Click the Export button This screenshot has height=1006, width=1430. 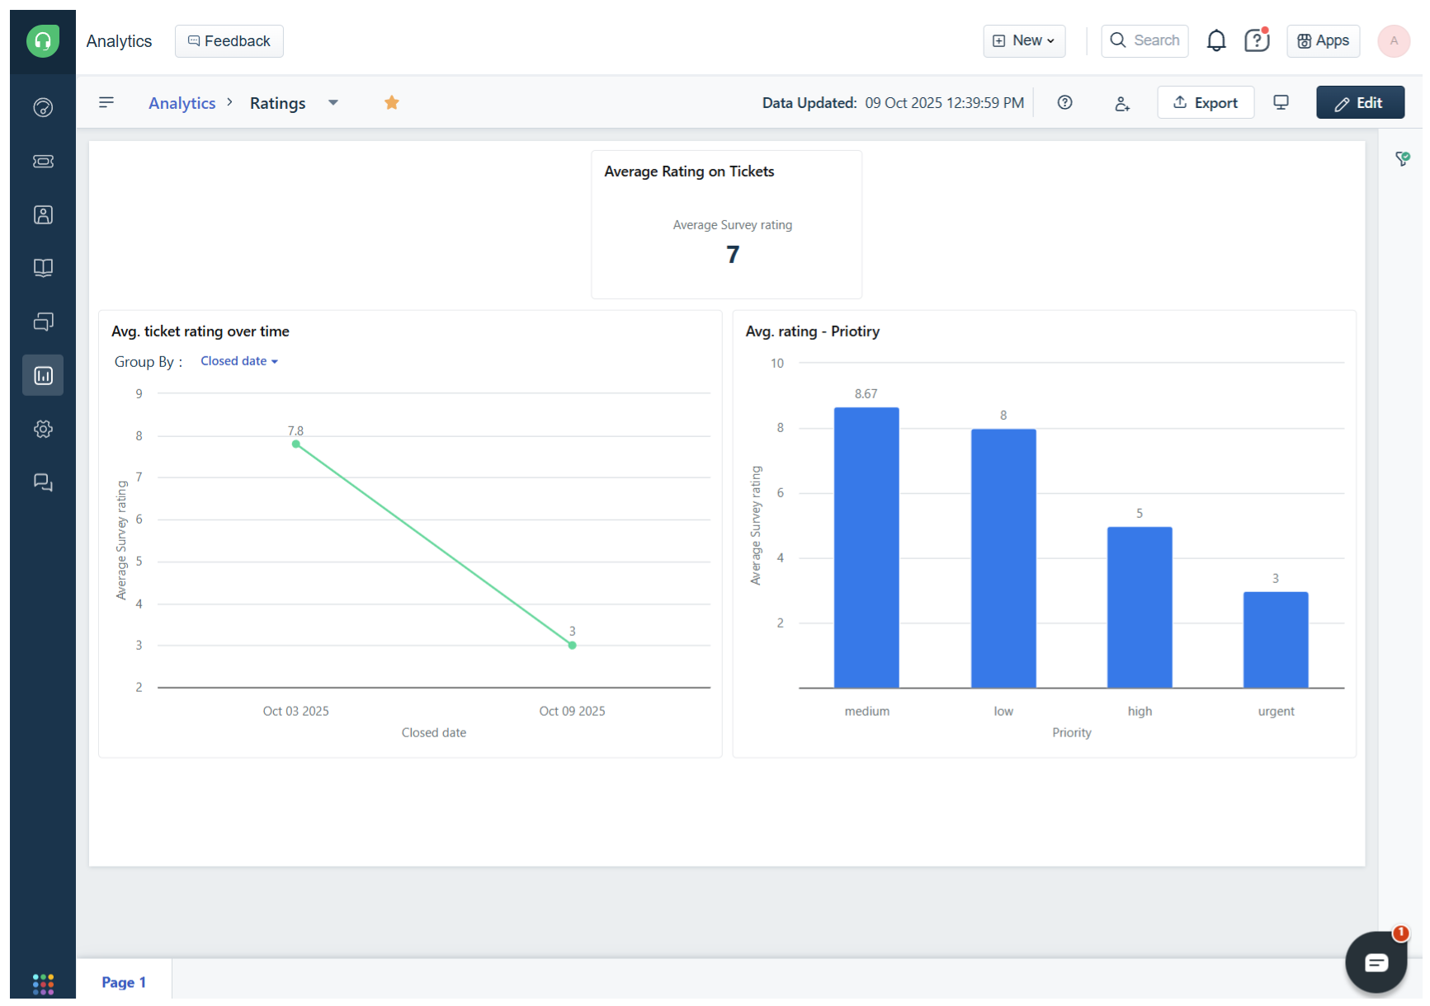(x=1205, y=102)
